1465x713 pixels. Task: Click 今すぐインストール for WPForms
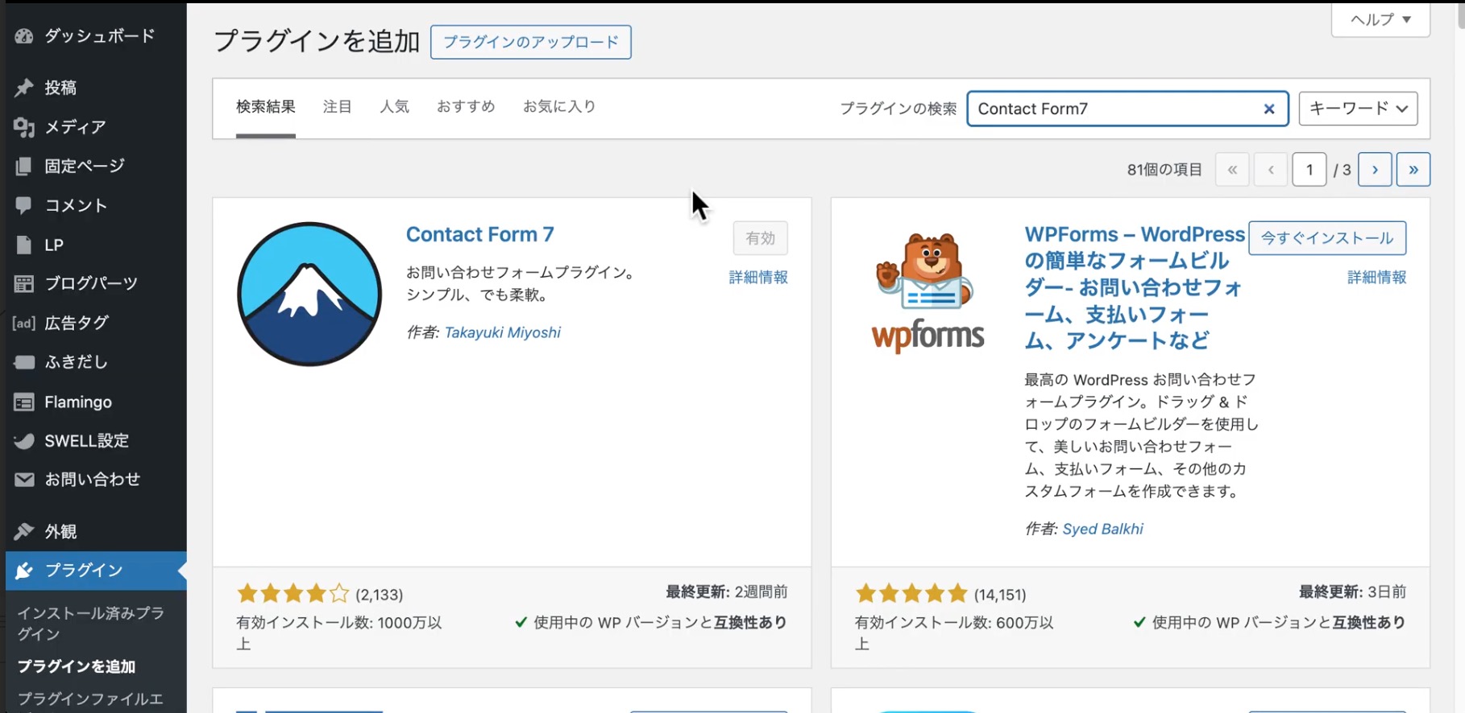click(x=1327, y=238)
